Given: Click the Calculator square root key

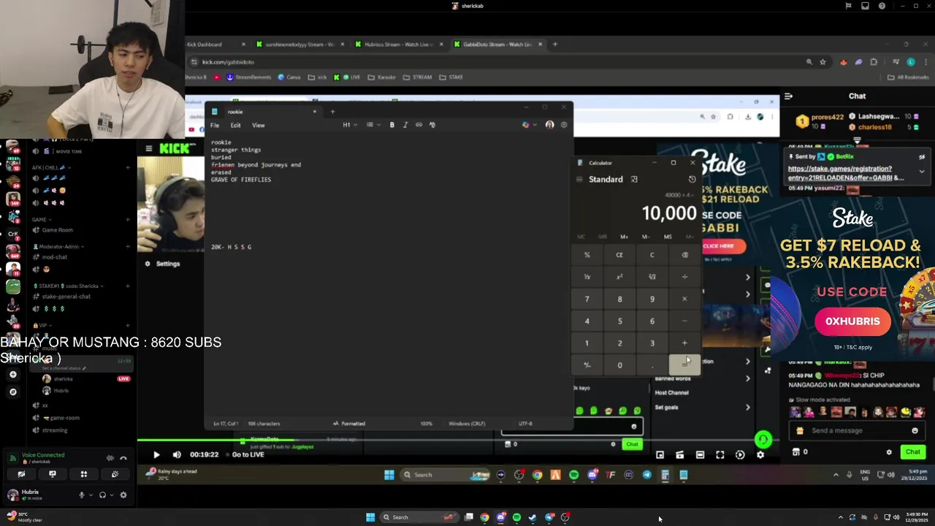Looking at the screenshot, I should pos(652,277).
